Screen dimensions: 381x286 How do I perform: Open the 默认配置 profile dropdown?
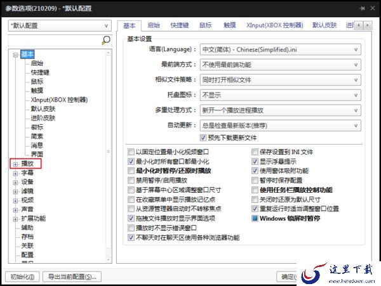(x=60, y=25)
